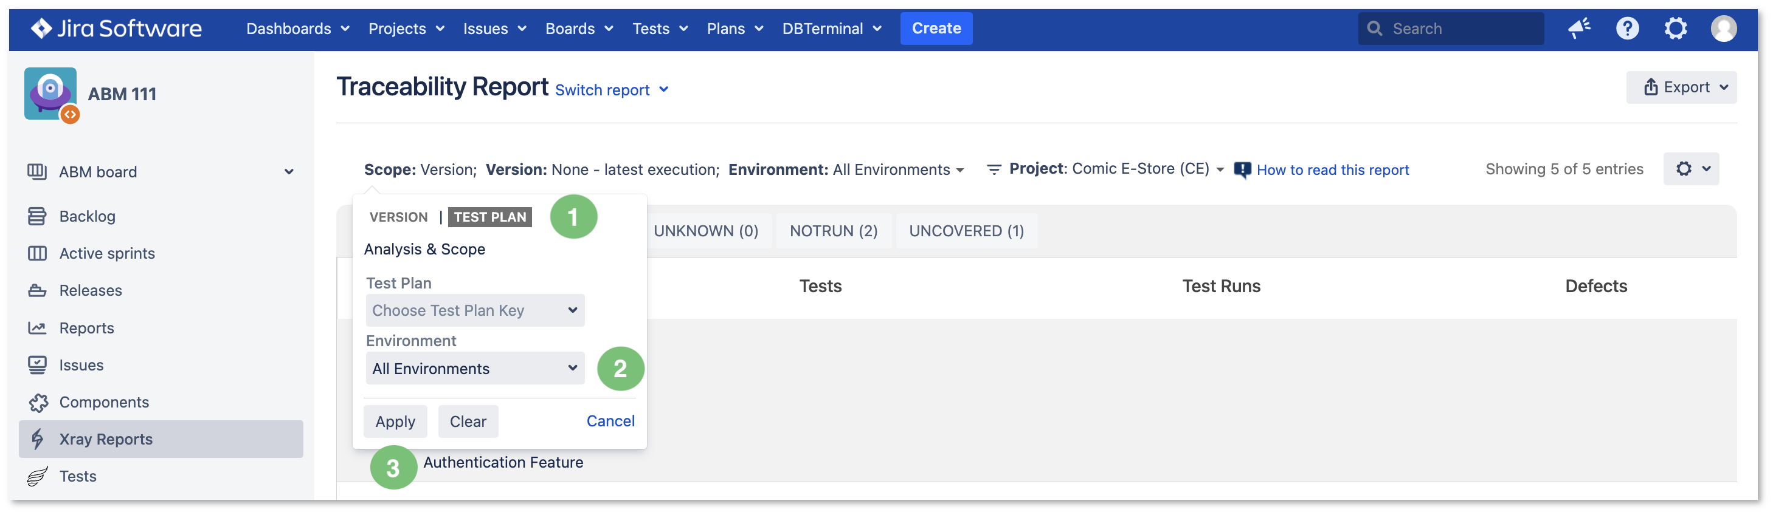
Task: Open the user profile avatar
Action: point(1723,28)
